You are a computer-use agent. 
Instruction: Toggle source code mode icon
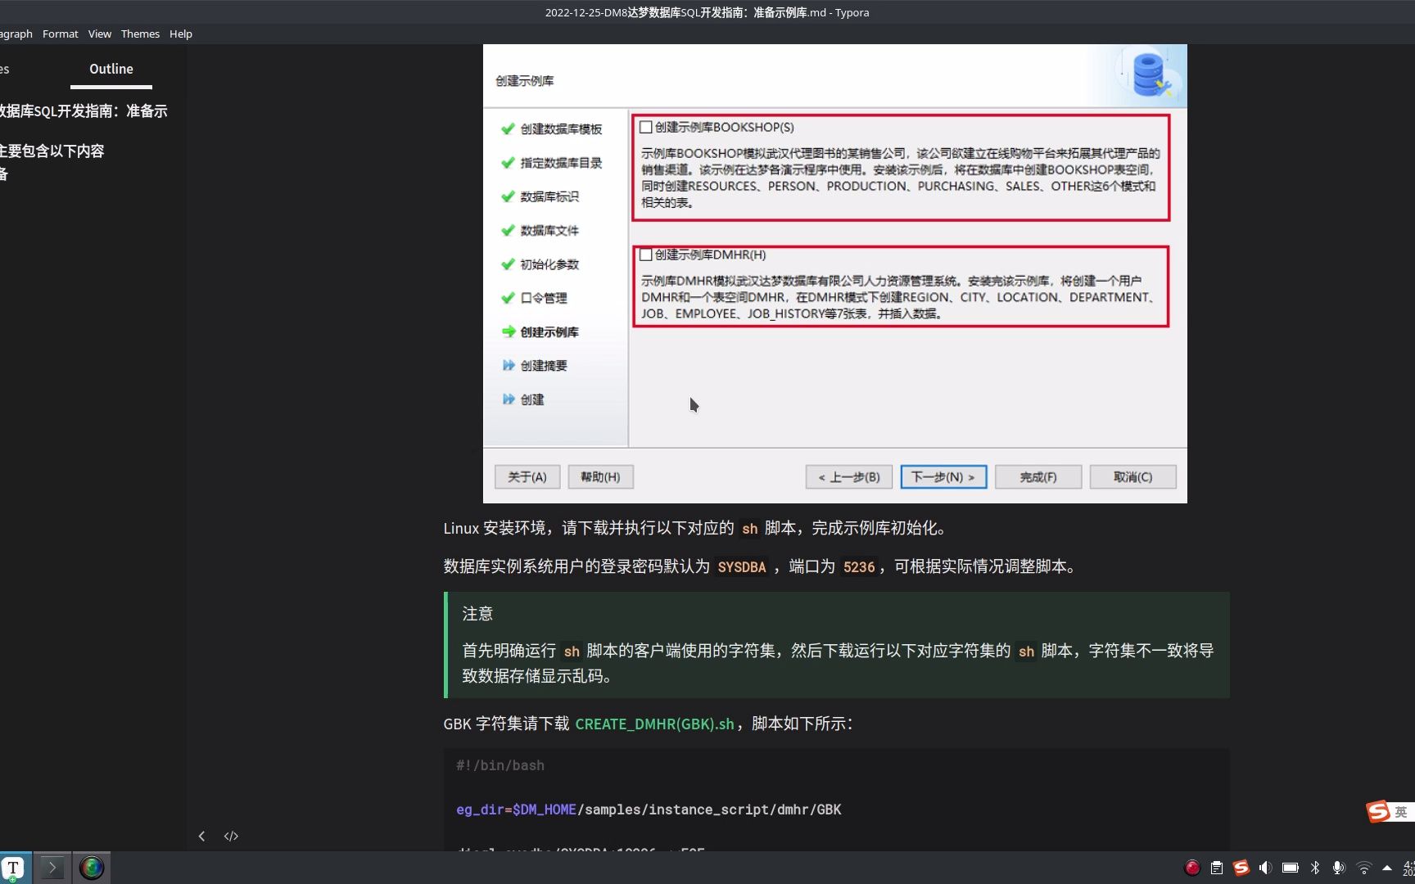[x=231, y=836]
